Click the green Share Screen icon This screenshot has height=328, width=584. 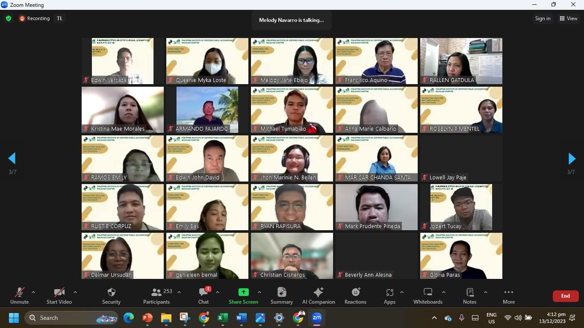click(243, 293)
